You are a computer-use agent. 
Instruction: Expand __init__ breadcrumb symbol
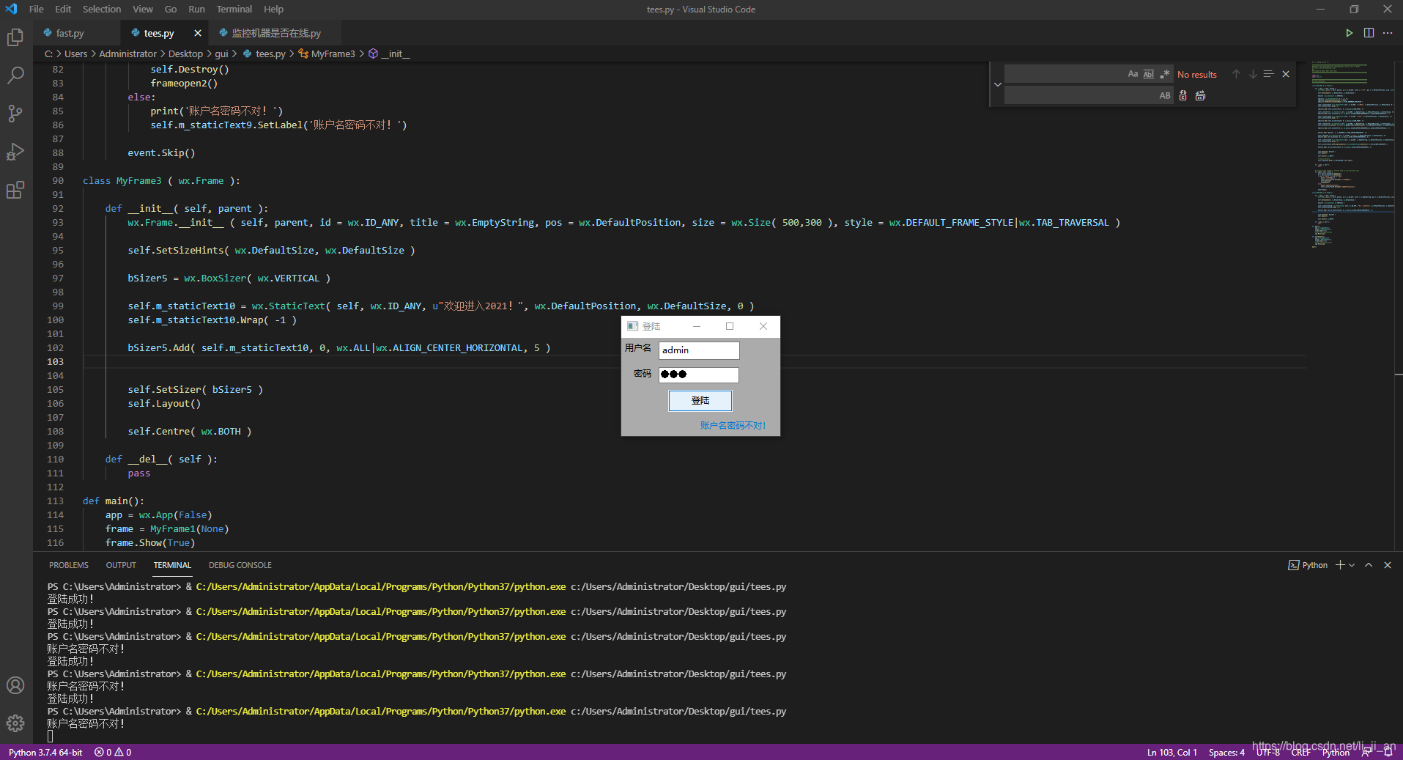tap(389, 54)
